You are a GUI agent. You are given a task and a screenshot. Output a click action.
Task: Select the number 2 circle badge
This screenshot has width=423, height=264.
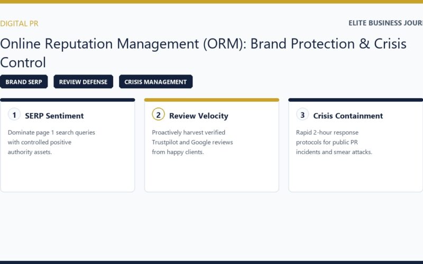pos(158,115)
